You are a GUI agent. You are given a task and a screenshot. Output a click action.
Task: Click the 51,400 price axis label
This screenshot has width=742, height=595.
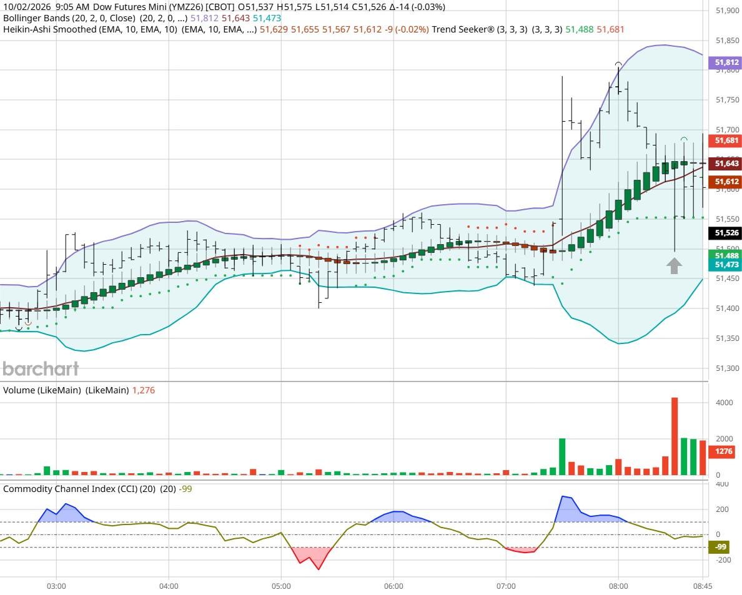click(728, 308)
